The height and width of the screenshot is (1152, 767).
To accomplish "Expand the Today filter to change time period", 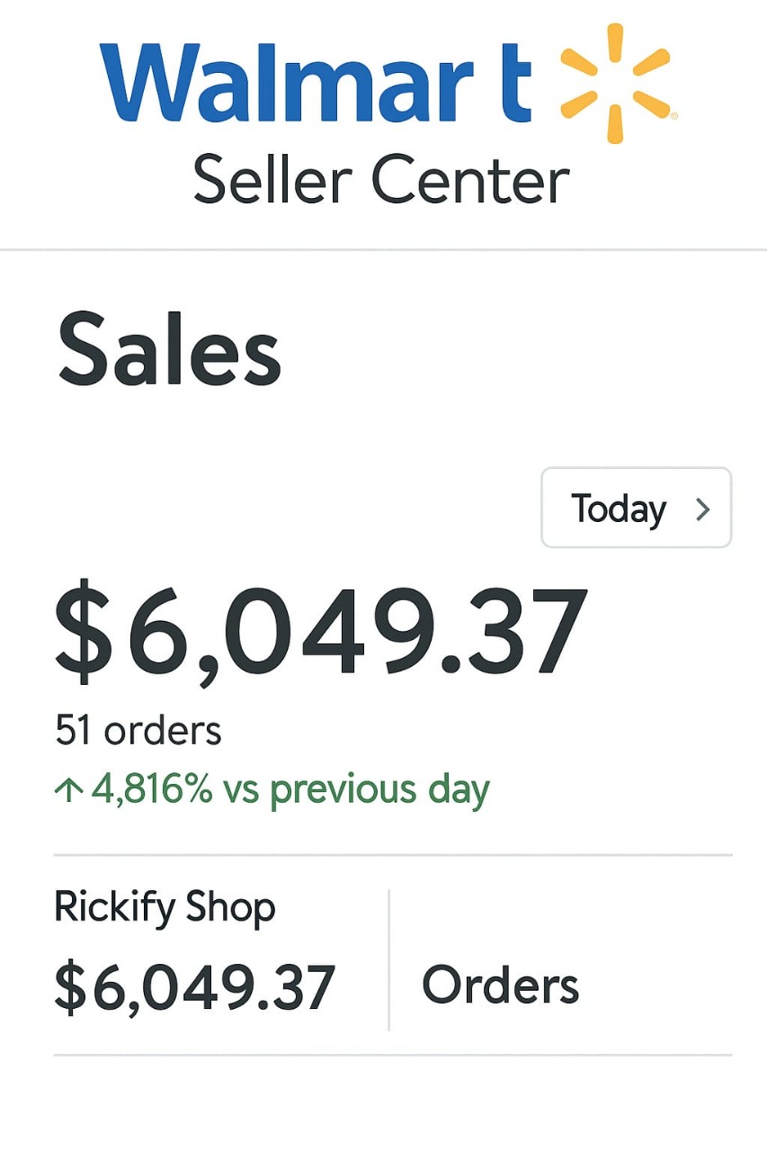I will pyautogui.click(x=636, y=508).
